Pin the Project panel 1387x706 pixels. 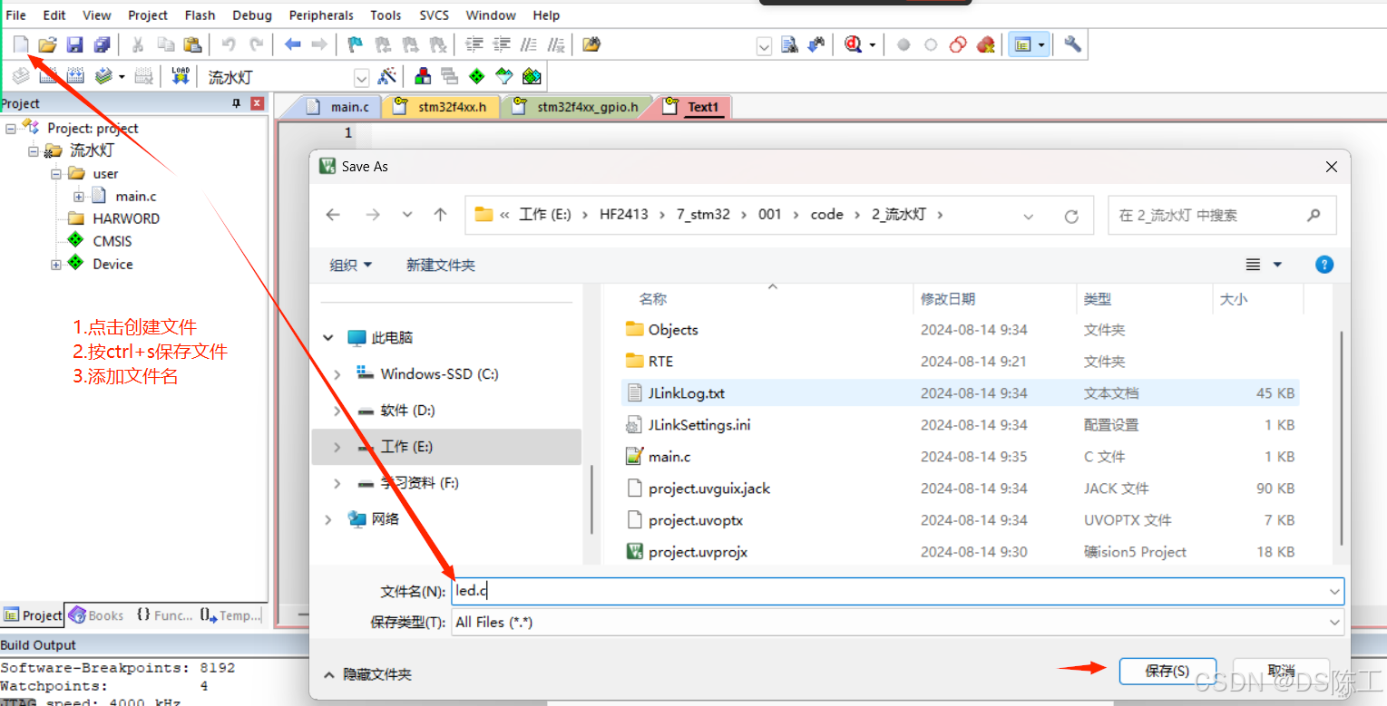tap(237, 104)
